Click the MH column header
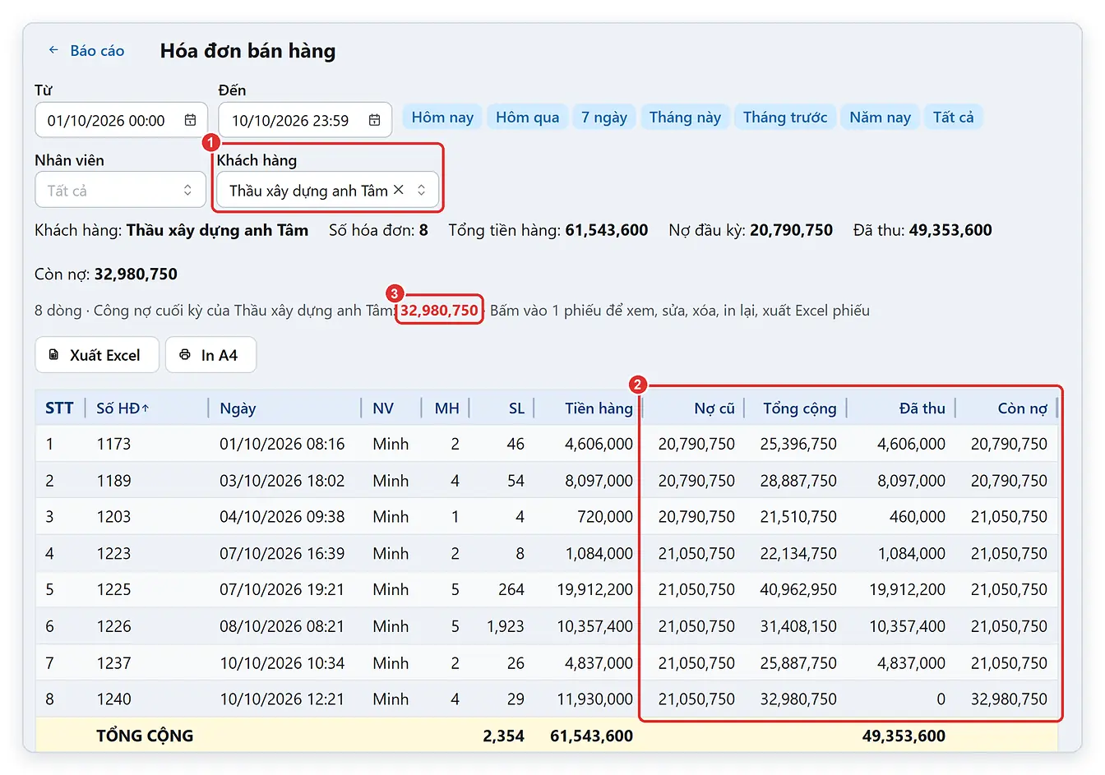 pos(446,408)
